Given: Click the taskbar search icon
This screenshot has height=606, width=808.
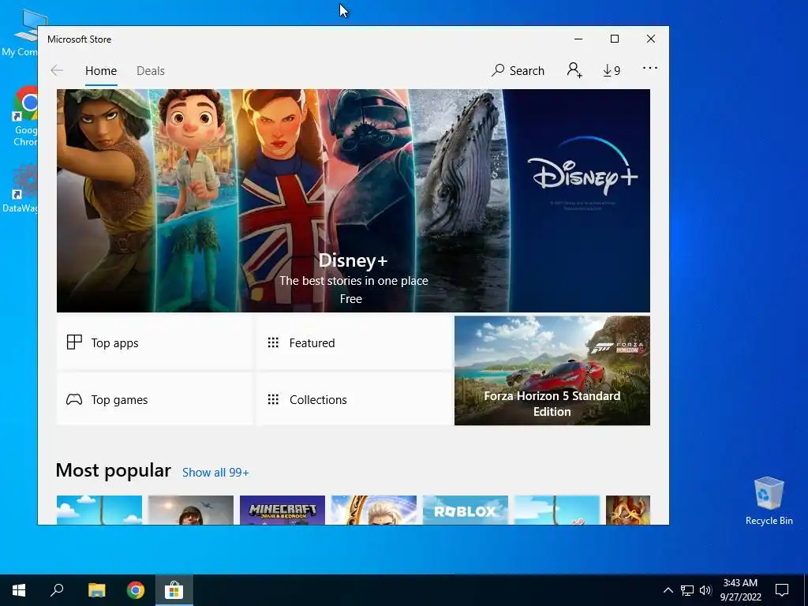Looking at the screenshot, I should pos(57,590).
